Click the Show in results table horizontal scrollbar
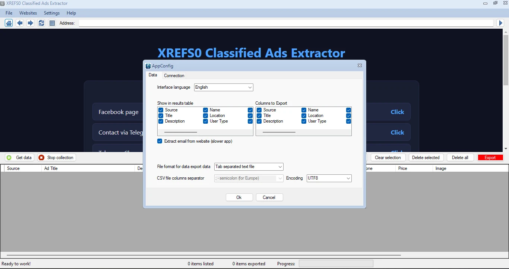509x269 pixels. [181, 132]
